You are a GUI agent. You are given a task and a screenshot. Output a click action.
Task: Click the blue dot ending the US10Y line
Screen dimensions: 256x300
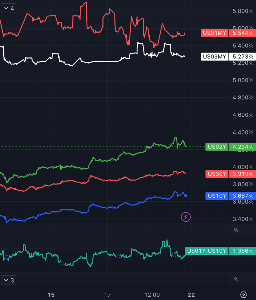coord(186,196)
